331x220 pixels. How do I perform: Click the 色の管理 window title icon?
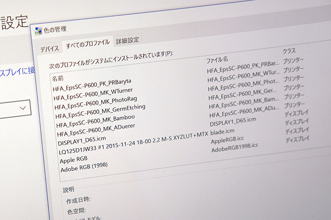tap(39, 31)
